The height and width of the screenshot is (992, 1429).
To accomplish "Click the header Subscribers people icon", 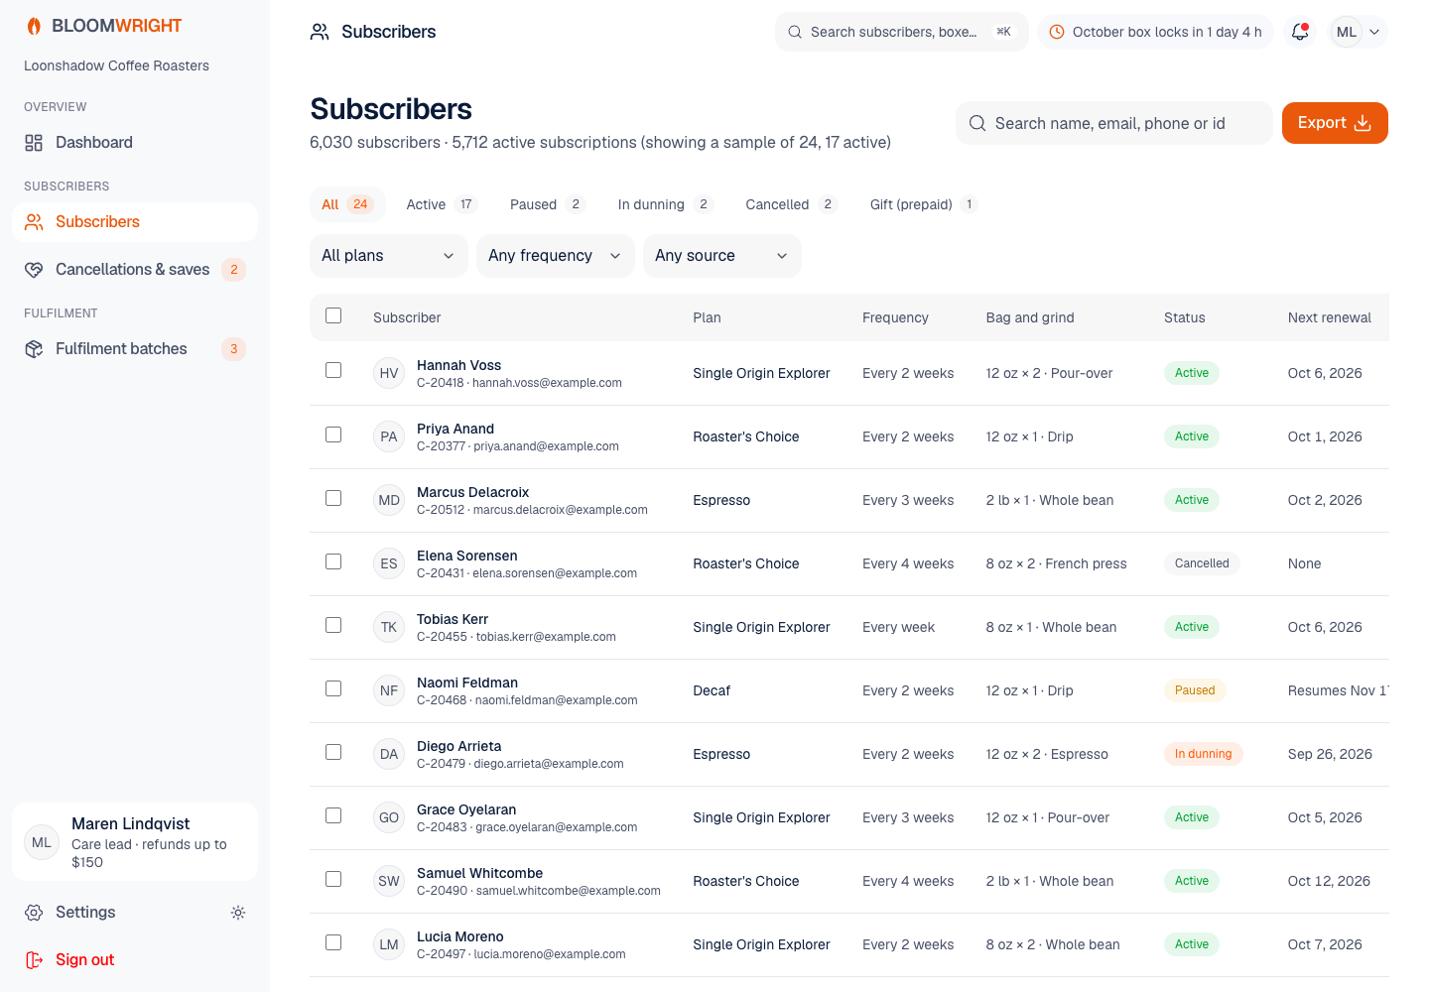I will [x=320, y=32].
